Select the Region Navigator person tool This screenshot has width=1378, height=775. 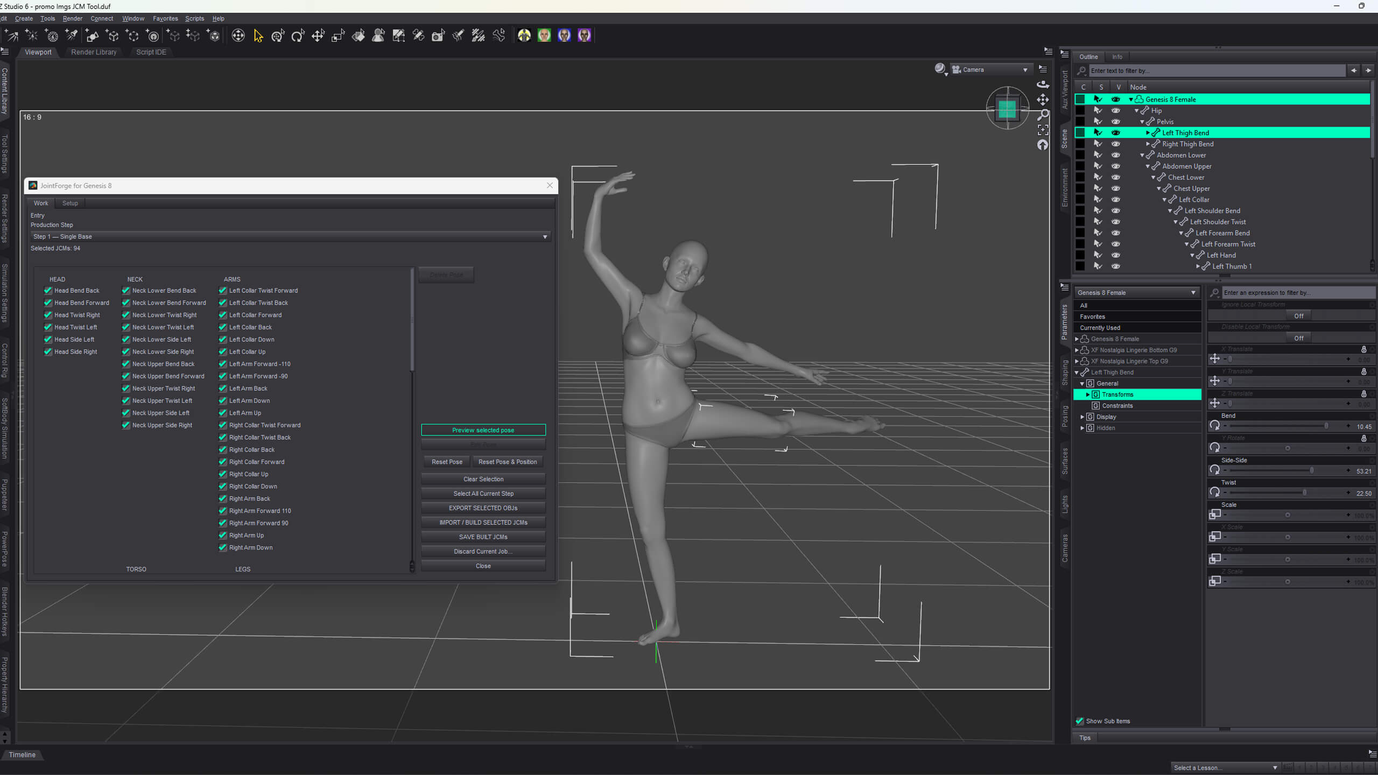click(378, 36)
